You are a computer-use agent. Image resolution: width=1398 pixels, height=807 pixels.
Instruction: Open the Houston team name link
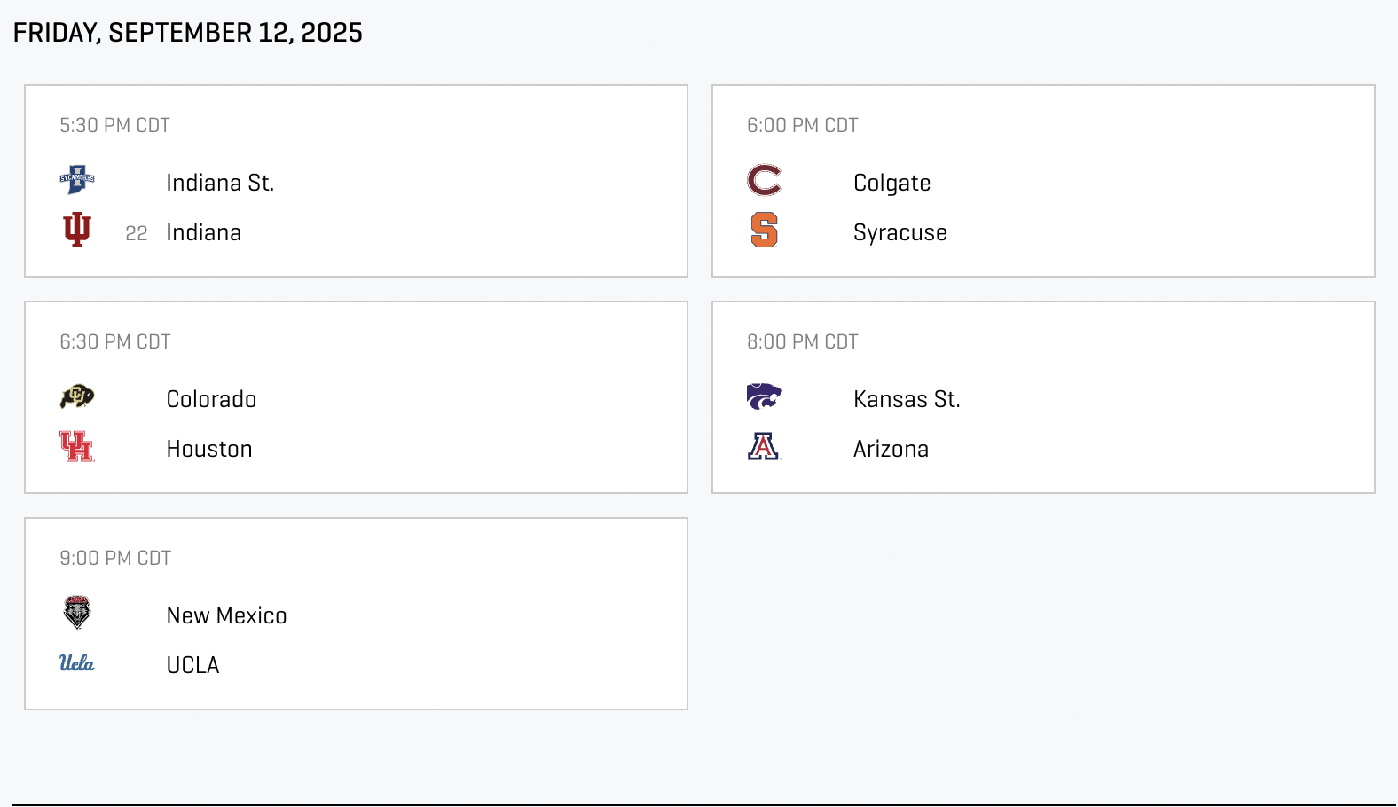pos(209,449)
